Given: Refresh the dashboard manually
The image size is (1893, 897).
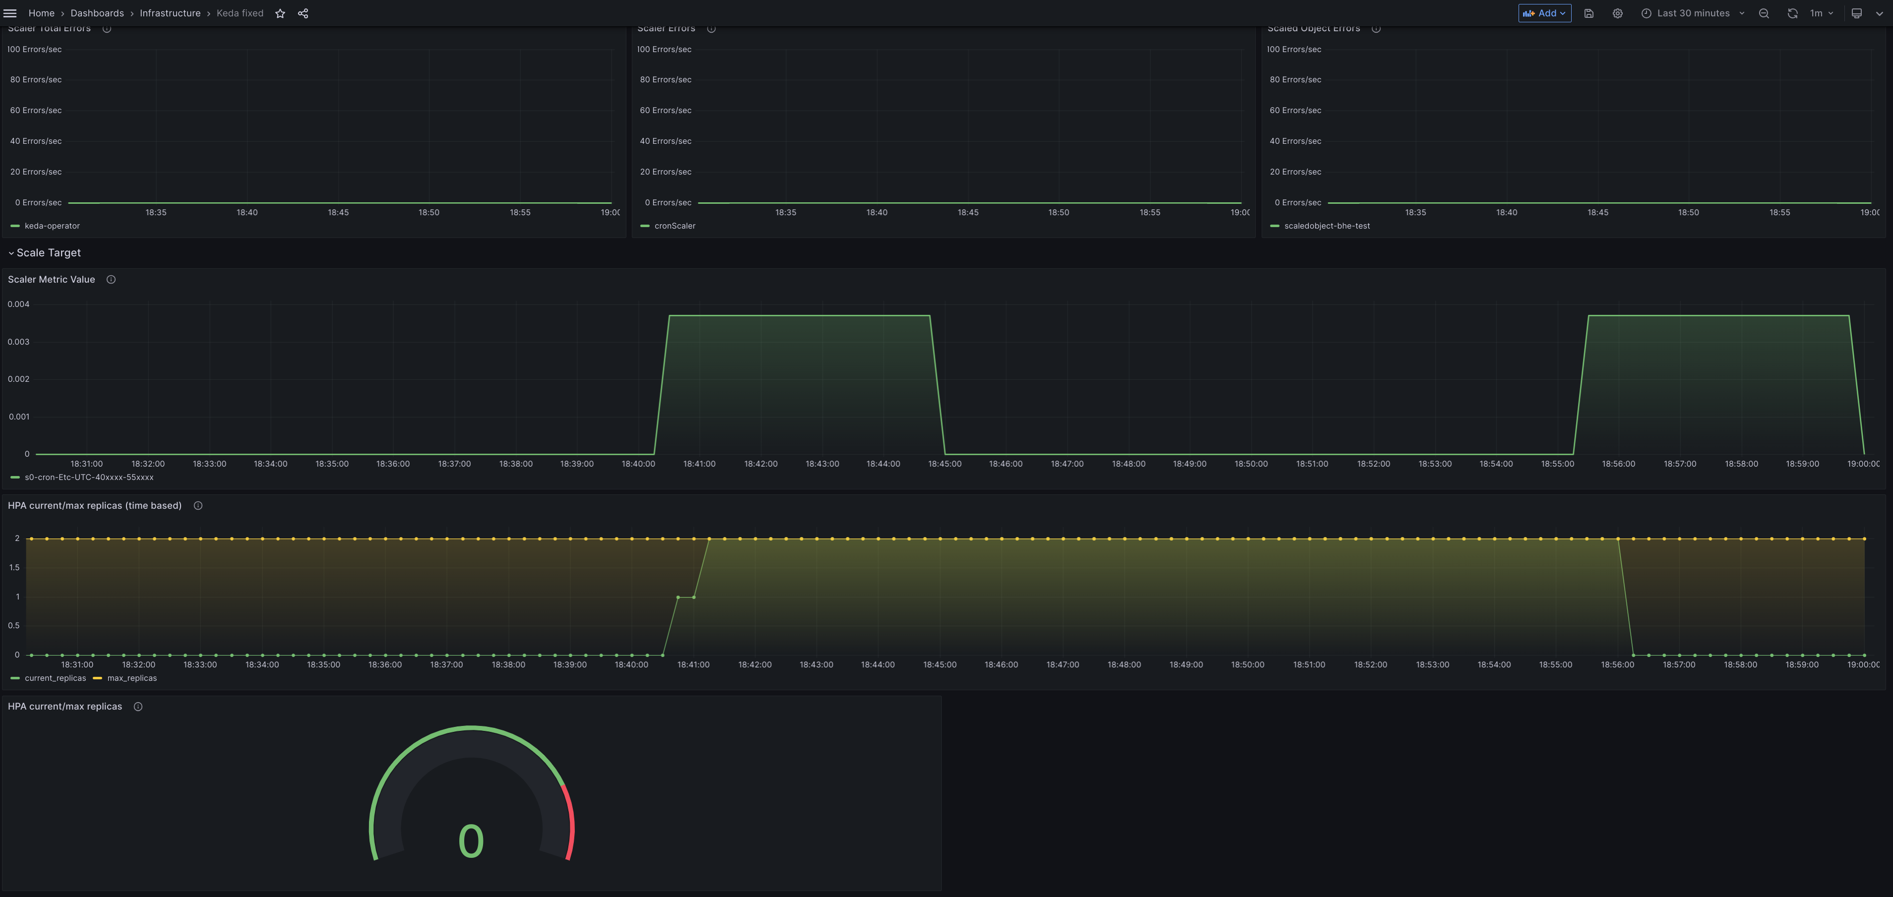Looking at the screenshot, I should pos(1793,12).
